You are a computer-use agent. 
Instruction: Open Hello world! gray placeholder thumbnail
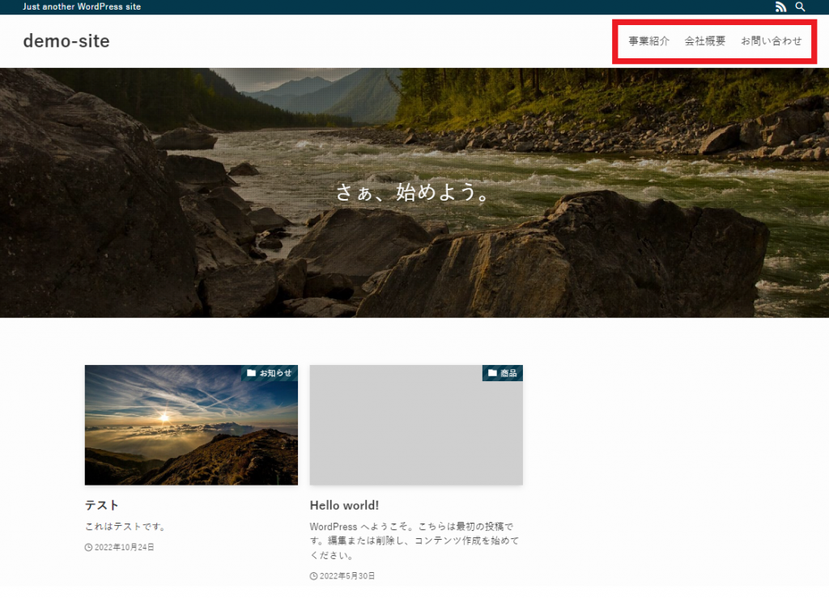(x=416, y=425)
